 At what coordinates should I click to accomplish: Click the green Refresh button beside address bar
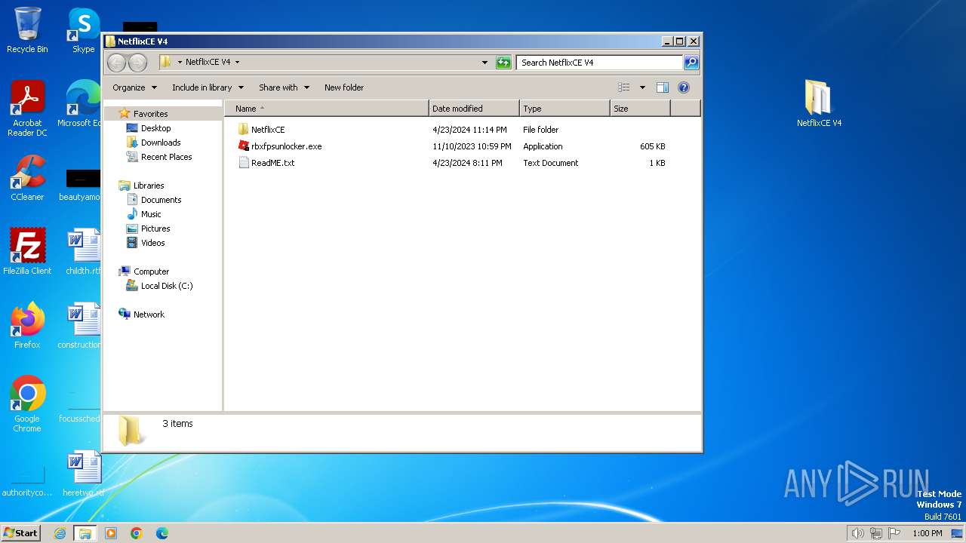[503, 63]
